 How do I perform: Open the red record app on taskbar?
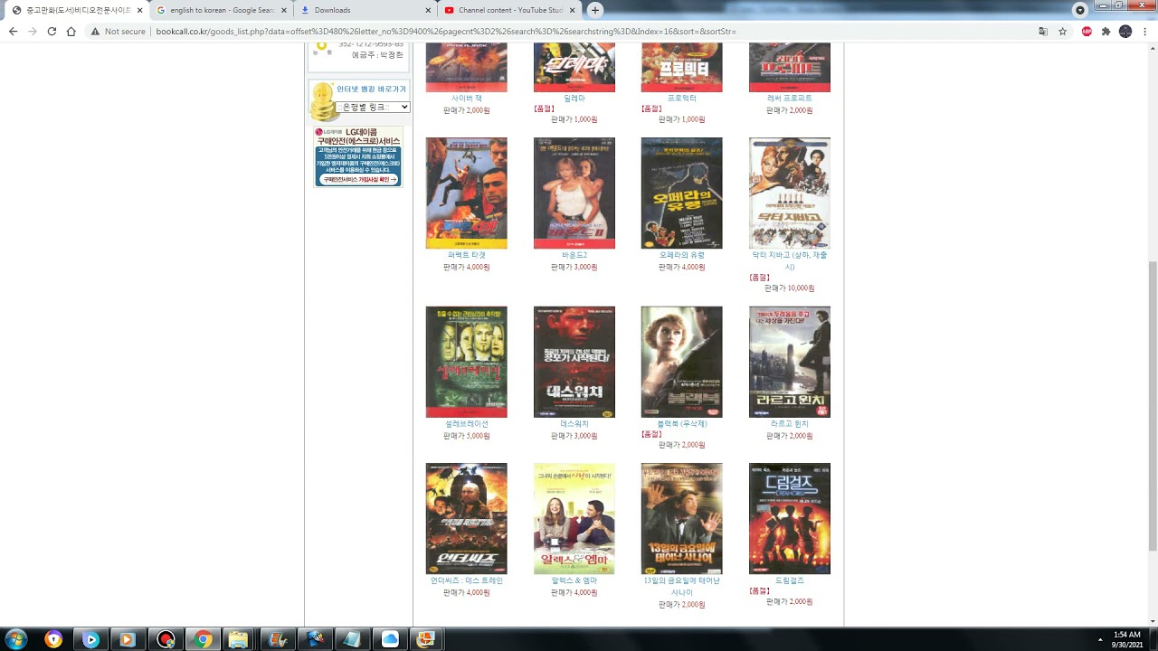(x=165, y=639)
